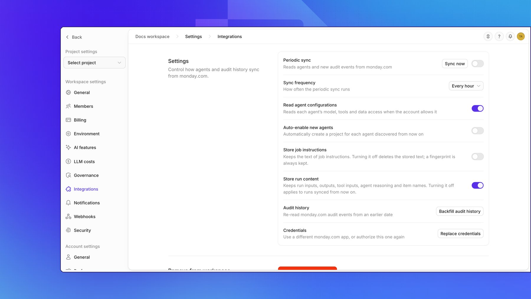Open the Every hour frequency dropdown
The width and height of the screenshot is (531, 299).
coord(466,86)
